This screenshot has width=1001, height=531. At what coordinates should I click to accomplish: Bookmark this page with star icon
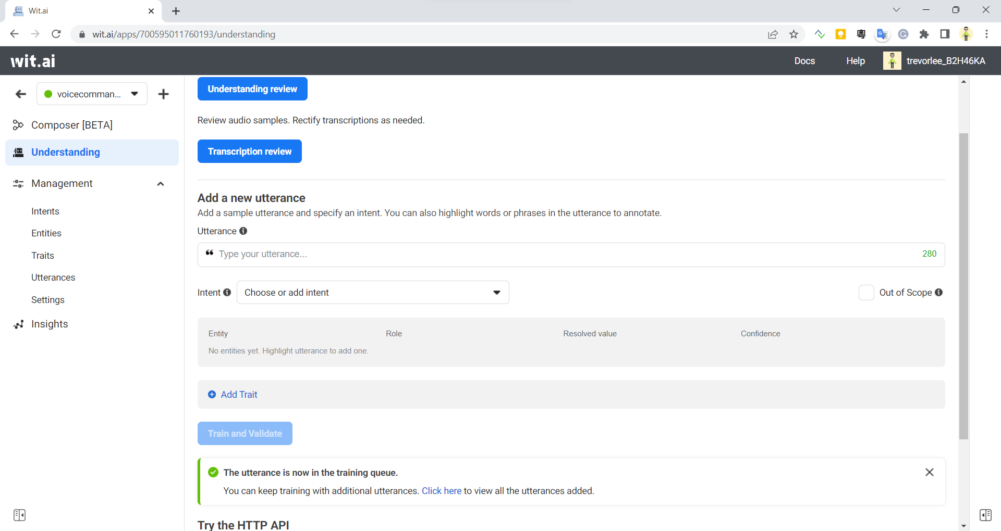coord(794,34)
